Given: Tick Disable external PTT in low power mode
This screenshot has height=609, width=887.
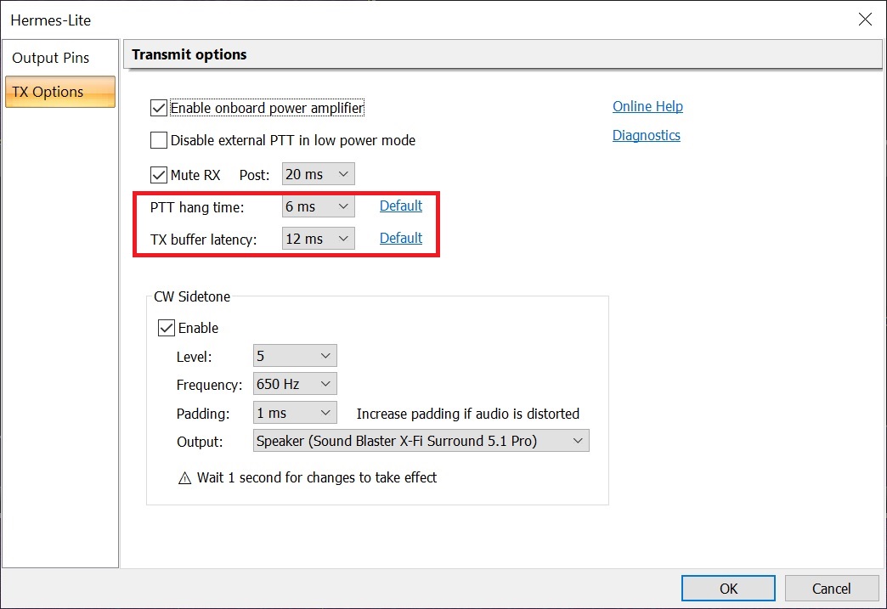Looking at the screenshot, I should pos(159,140).
